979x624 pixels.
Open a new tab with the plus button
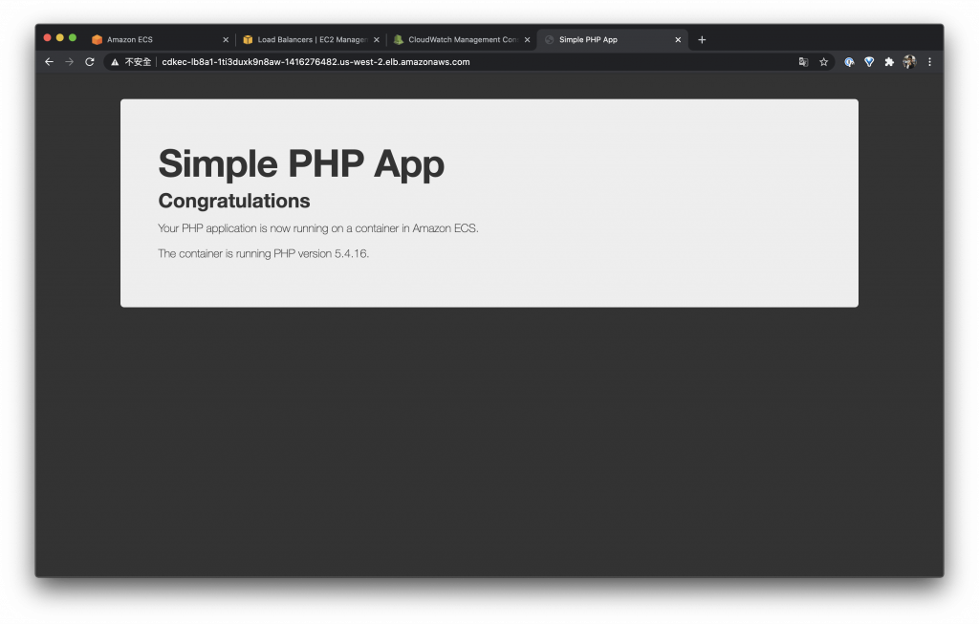702,39
